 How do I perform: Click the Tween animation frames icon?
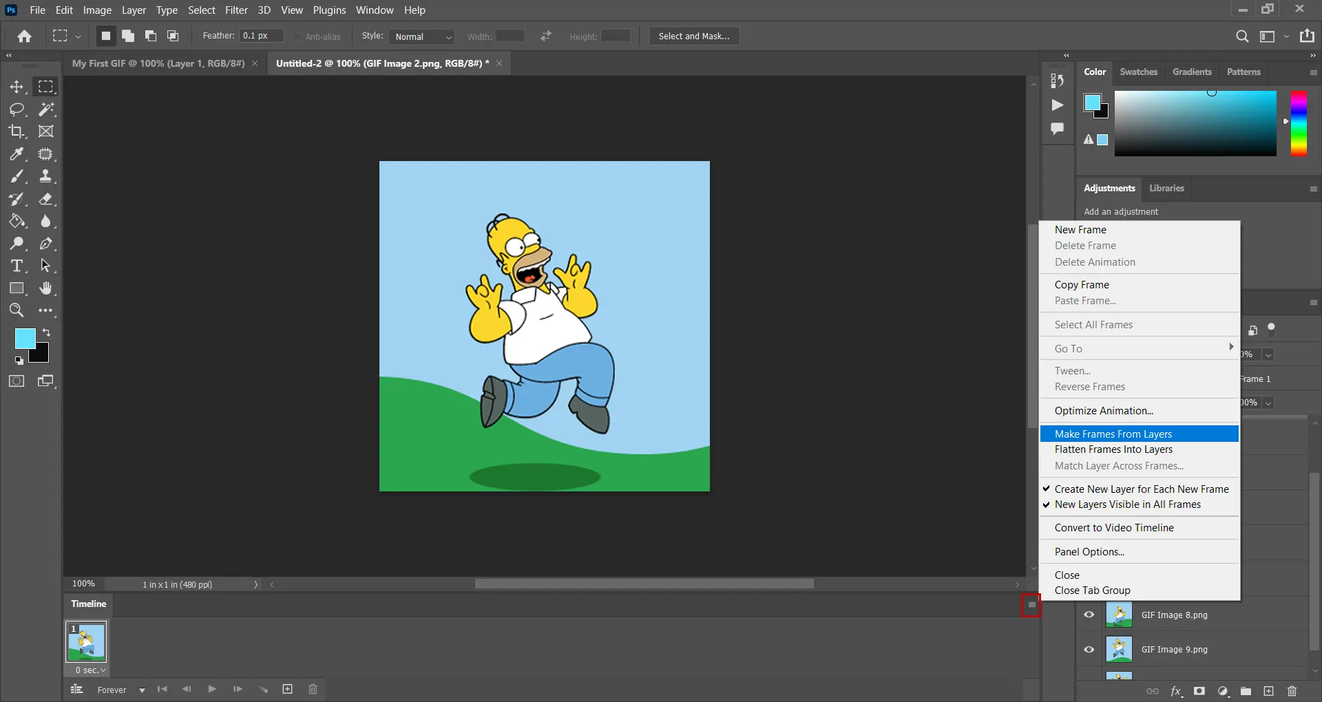click(x=263, y=689)
